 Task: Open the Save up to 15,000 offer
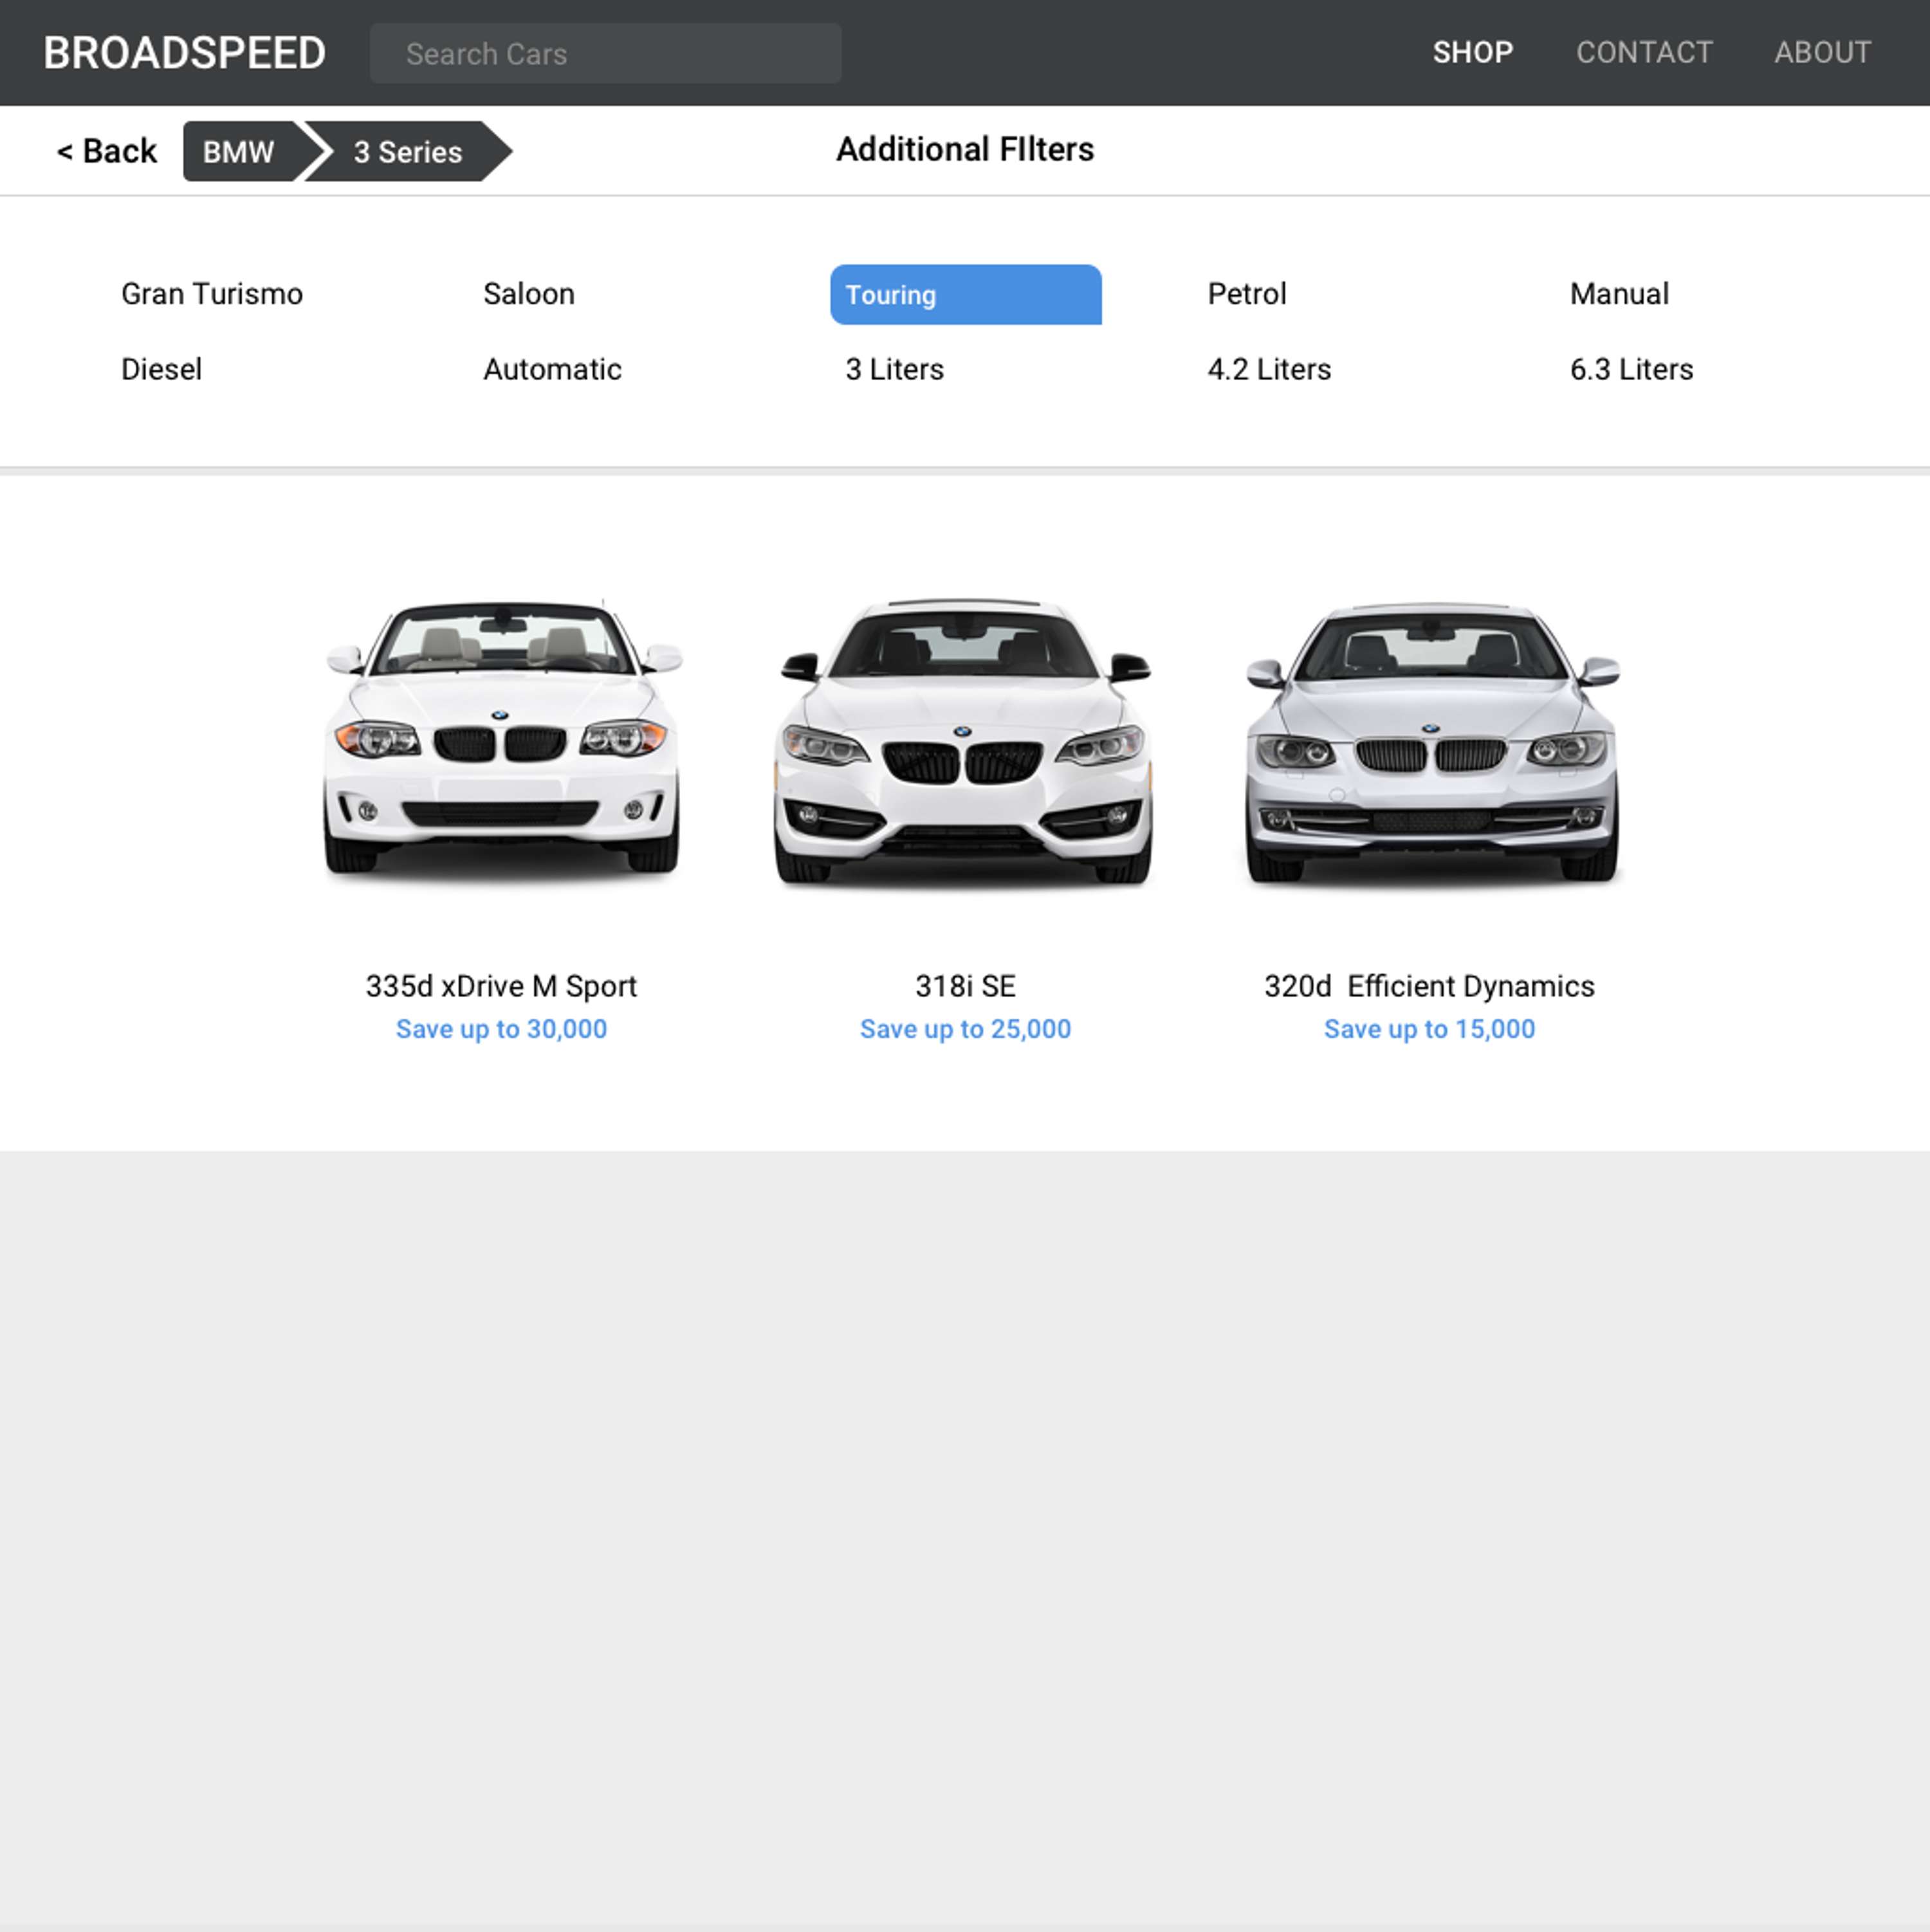coord(1429,1029)
